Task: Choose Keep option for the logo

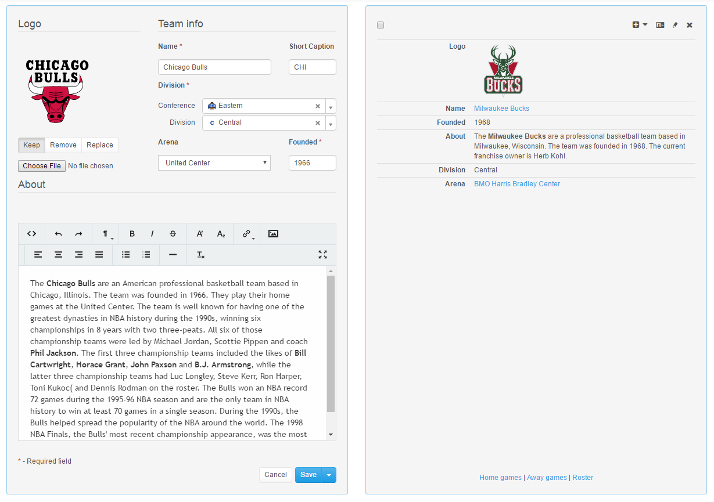Action: [x=31, y=145]
